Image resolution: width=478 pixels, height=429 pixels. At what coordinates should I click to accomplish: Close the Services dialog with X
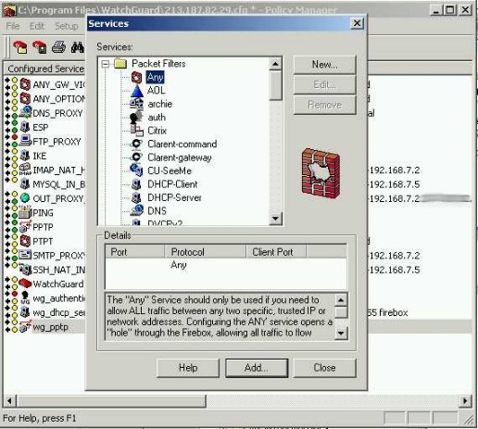click(357, 23)
